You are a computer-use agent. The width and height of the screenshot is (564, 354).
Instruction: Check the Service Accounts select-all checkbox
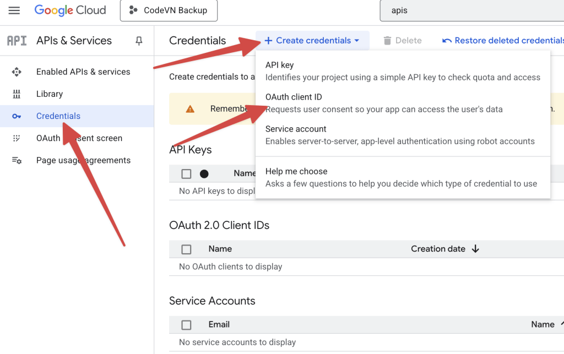(186, 325)
